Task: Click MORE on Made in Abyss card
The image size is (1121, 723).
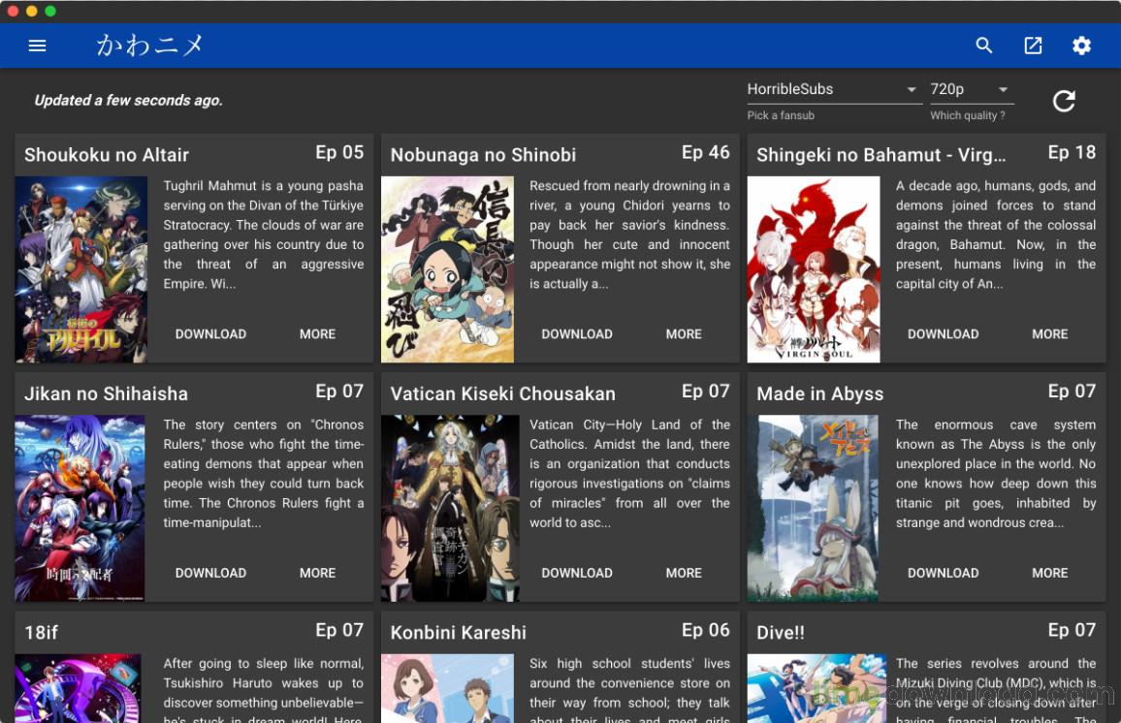Action: click(1049, 573)
